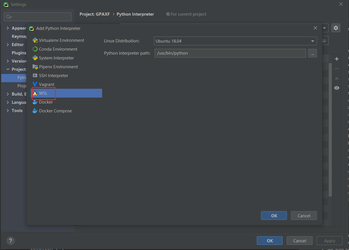Click the Settings search field

tap(38, 17)
